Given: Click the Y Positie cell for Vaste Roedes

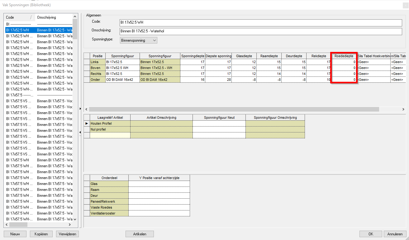Looking at the screenshot, I should tap(159, 207).
